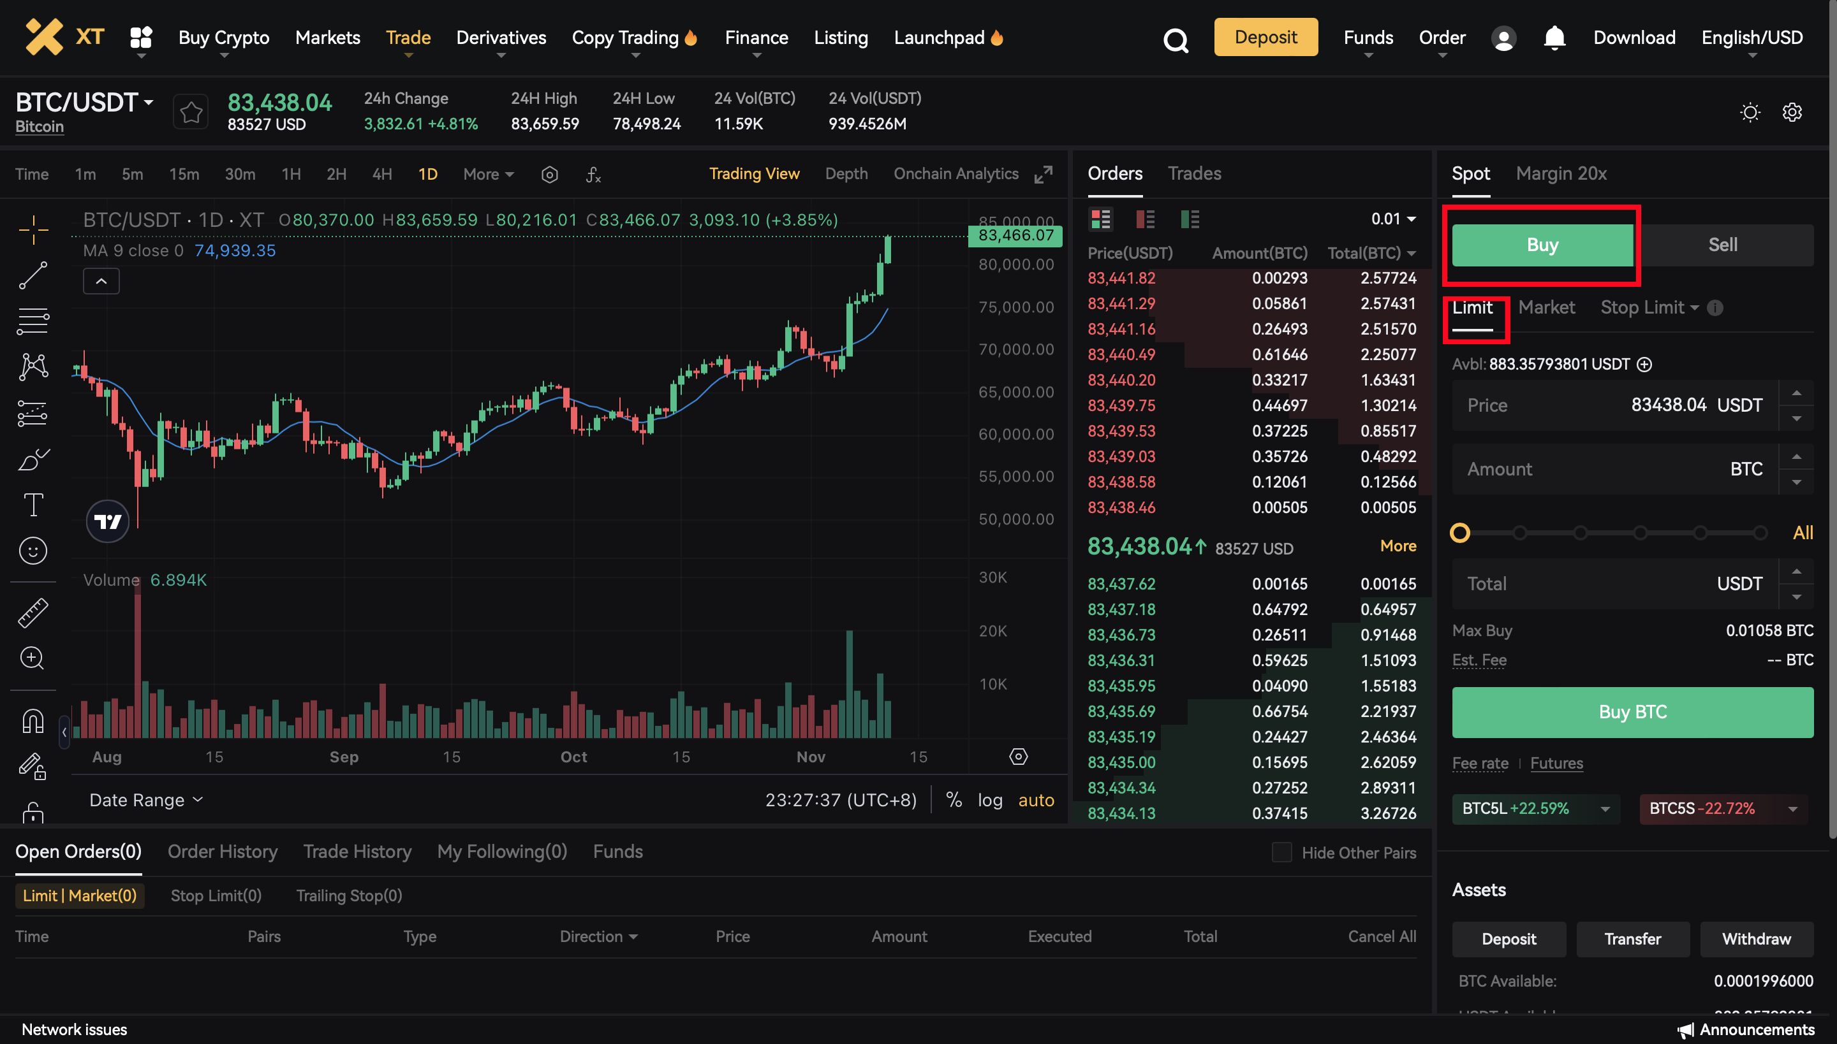
Task: Click the add funds plus icon
Action: [1644, 365]
